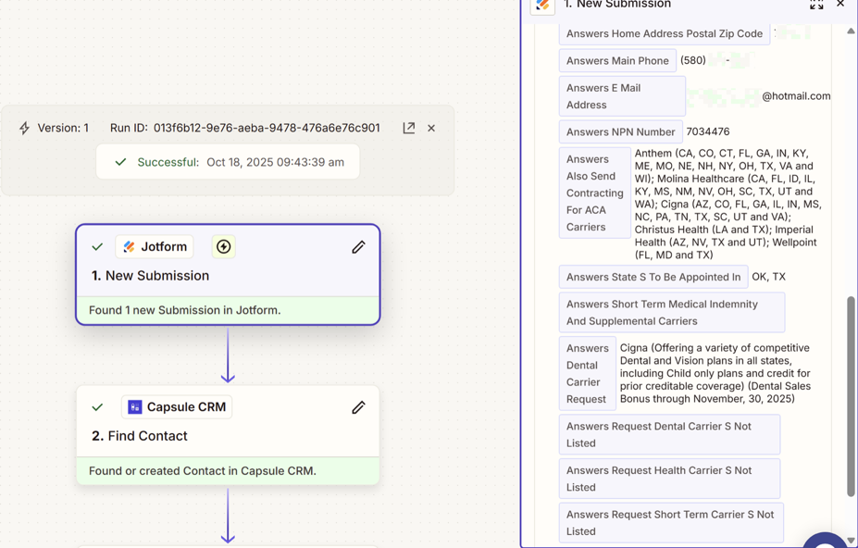Close the run ID banner
The height and width of the screenshot is (548, 858).
[431, 128]
